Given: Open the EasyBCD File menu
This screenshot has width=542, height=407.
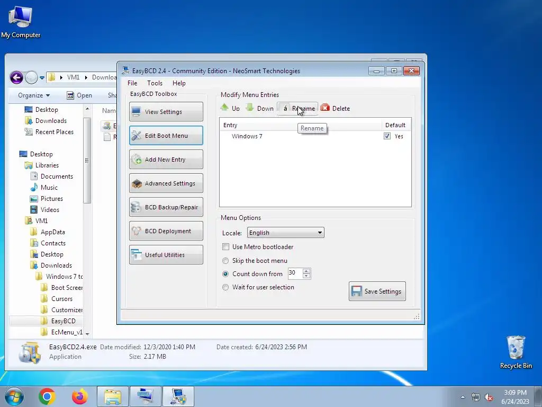Looking at the screenshot, I should 132,83.
